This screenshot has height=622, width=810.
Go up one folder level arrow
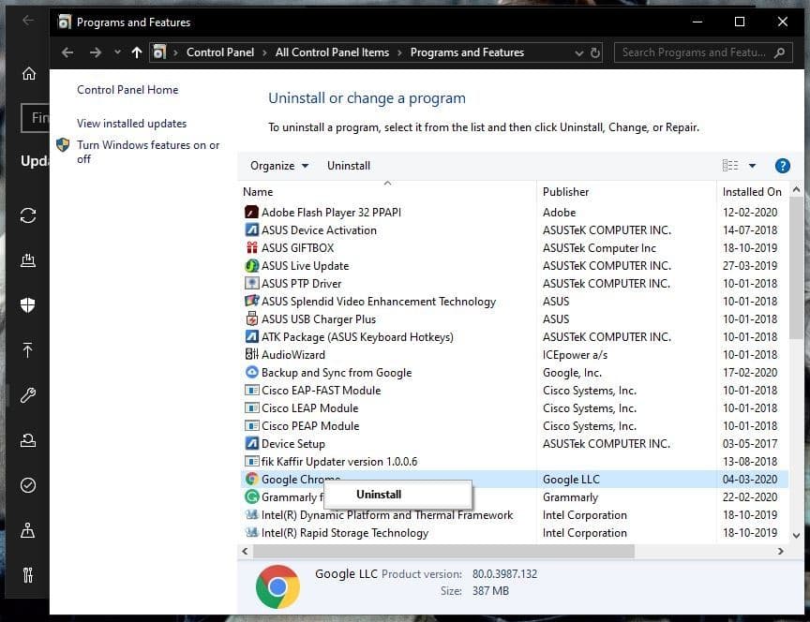pyautogui.click(x=136, y=52)
